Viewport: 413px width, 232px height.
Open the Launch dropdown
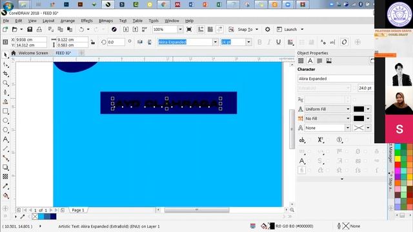[x=302, y=30]
